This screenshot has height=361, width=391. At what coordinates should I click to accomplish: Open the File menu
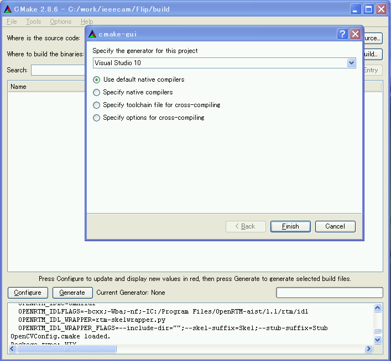click(12, 22)
